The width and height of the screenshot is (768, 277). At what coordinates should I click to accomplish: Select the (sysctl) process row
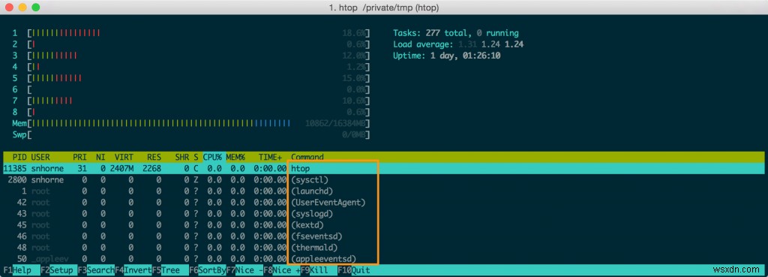pyautogui.click(x=384, y=180)
